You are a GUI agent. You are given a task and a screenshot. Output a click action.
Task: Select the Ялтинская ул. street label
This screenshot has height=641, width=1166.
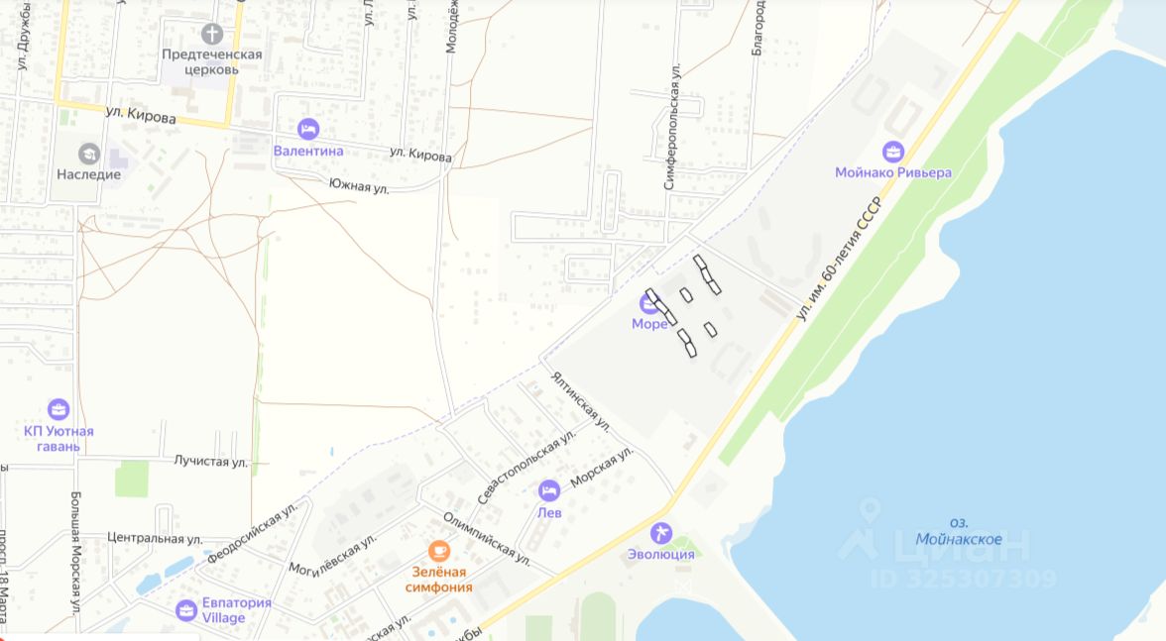tap(581, 402)
